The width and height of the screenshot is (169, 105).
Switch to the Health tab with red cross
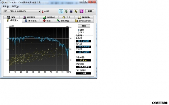47,21
